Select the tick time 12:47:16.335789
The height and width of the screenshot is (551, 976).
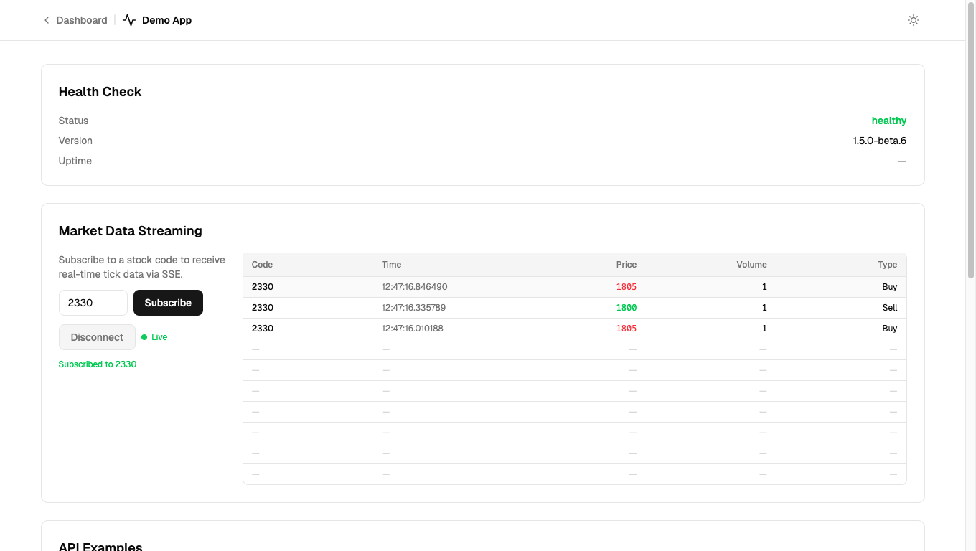[413, 308]
